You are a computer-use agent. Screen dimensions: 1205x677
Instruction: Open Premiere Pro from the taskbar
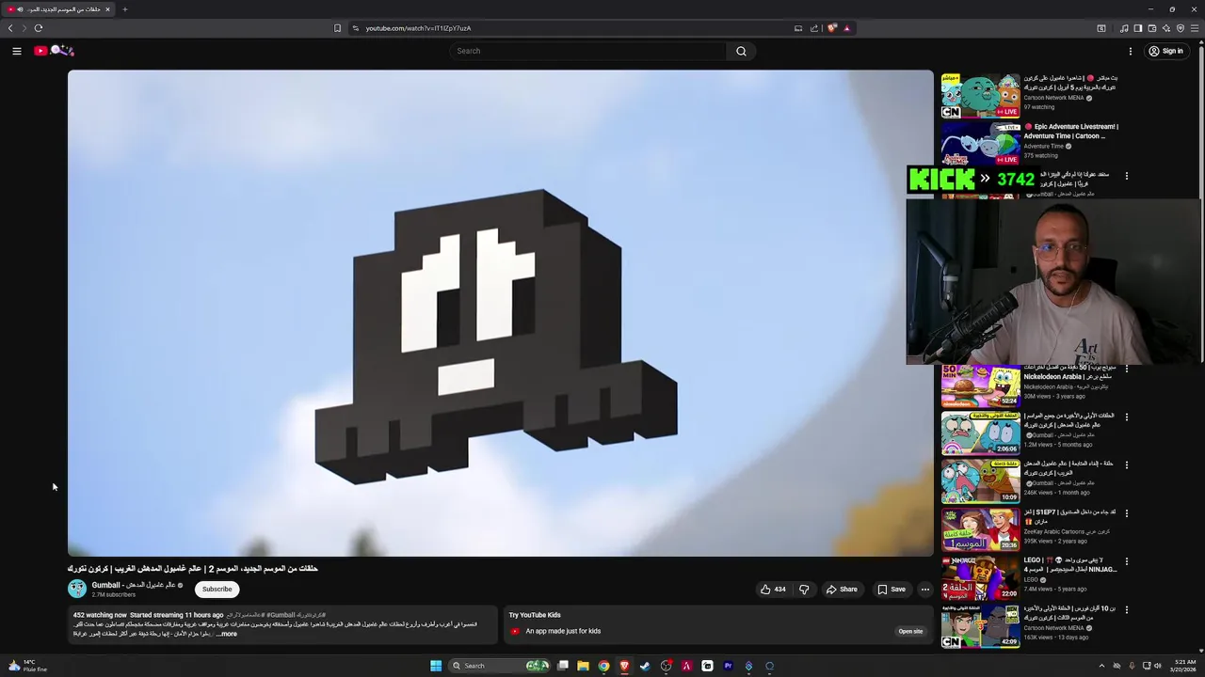(728, 666)
